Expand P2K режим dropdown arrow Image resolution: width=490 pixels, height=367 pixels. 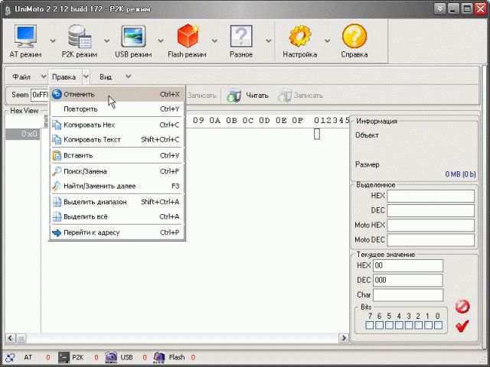pyautogui.click(x=107, y=41)
